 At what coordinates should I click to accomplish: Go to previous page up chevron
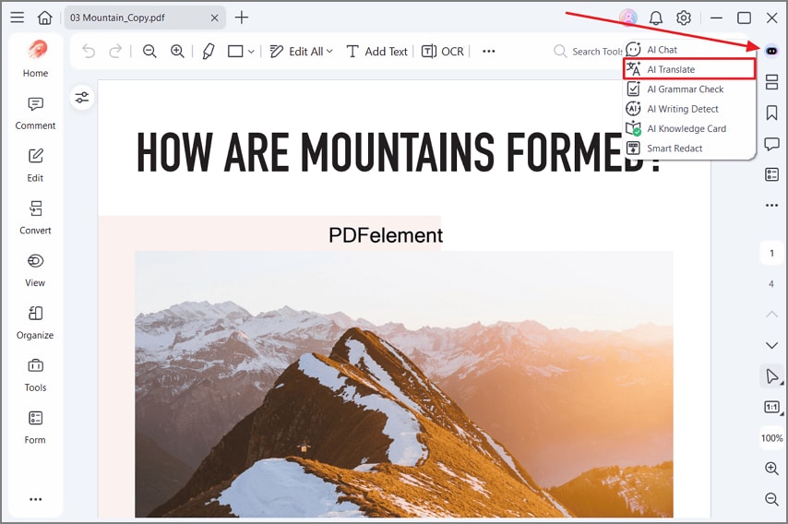pyautogui.click(x=772, y=315)
